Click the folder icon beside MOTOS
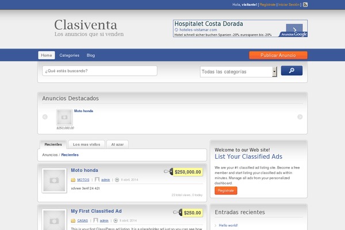 [x=73, y=180]
